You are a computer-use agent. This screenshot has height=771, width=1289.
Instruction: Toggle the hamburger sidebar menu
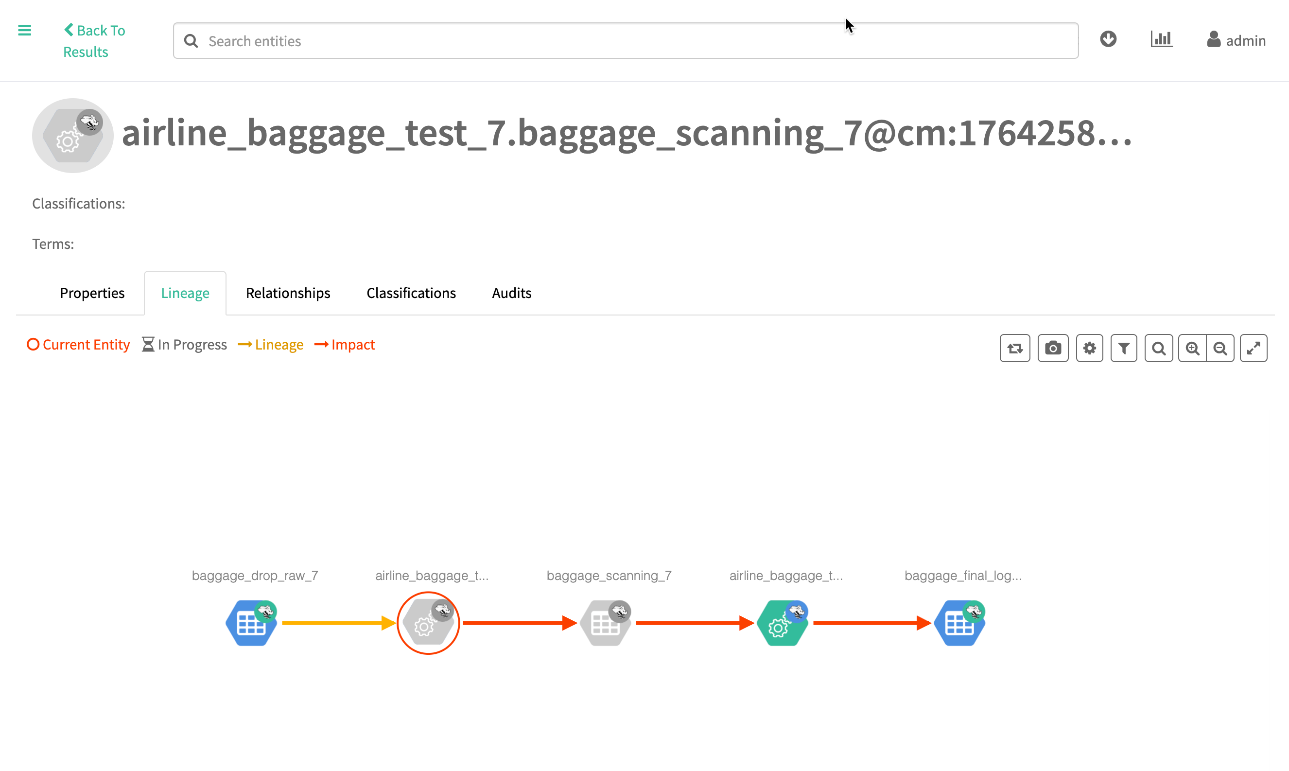coord(24,30)
